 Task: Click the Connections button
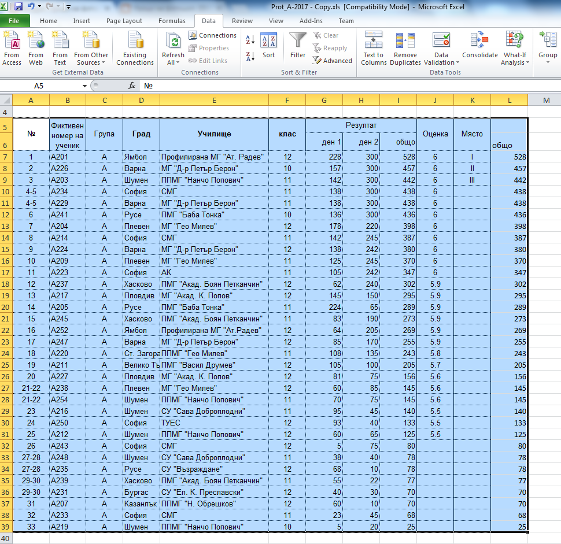212,35
